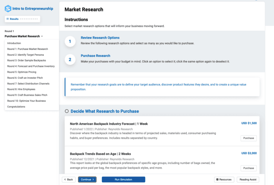Click the Round 1 label in sidebar
Screen dimensions: 274x185
[9, 31]
